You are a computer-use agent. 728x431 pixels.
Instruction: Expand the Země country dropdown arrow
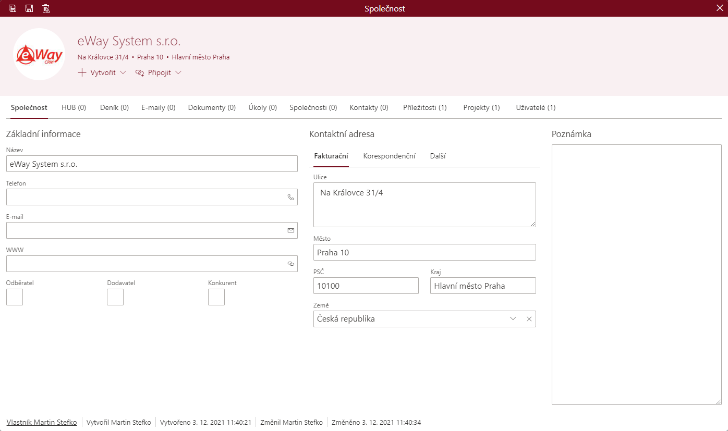513,319
